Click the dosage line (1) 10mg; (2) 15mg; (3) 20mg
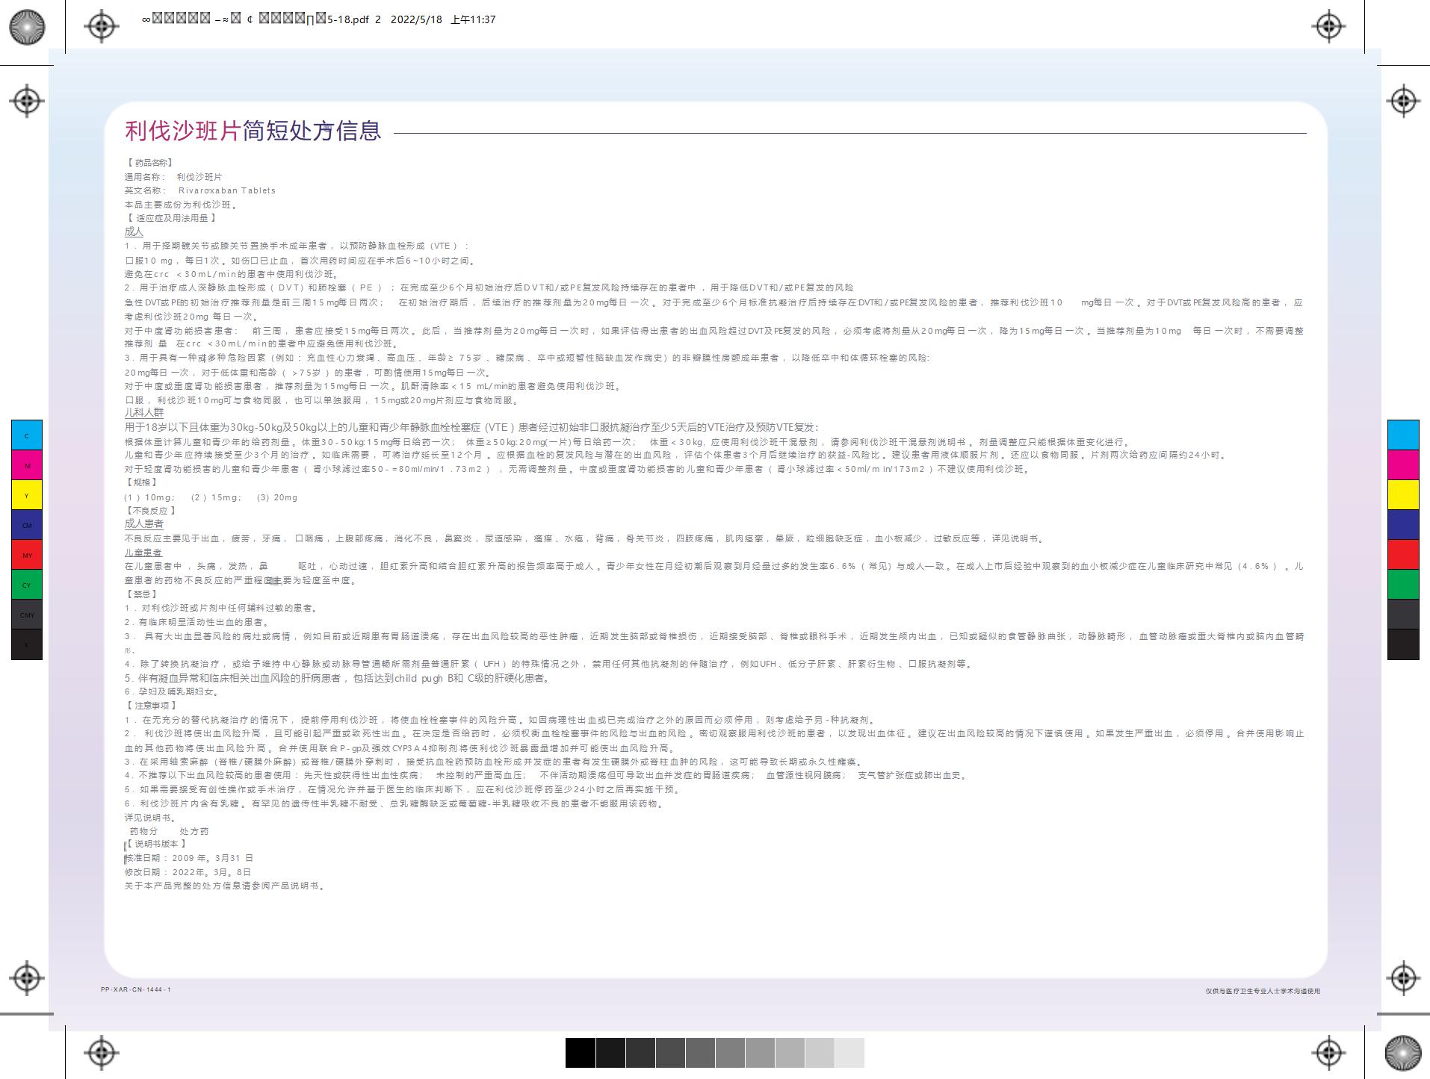The image size is (1430, 1079). coord(211,497)
